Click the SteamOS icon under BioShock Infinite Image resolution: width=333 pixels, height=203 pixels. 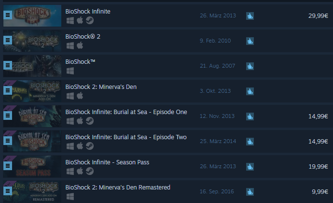point(90,20)
